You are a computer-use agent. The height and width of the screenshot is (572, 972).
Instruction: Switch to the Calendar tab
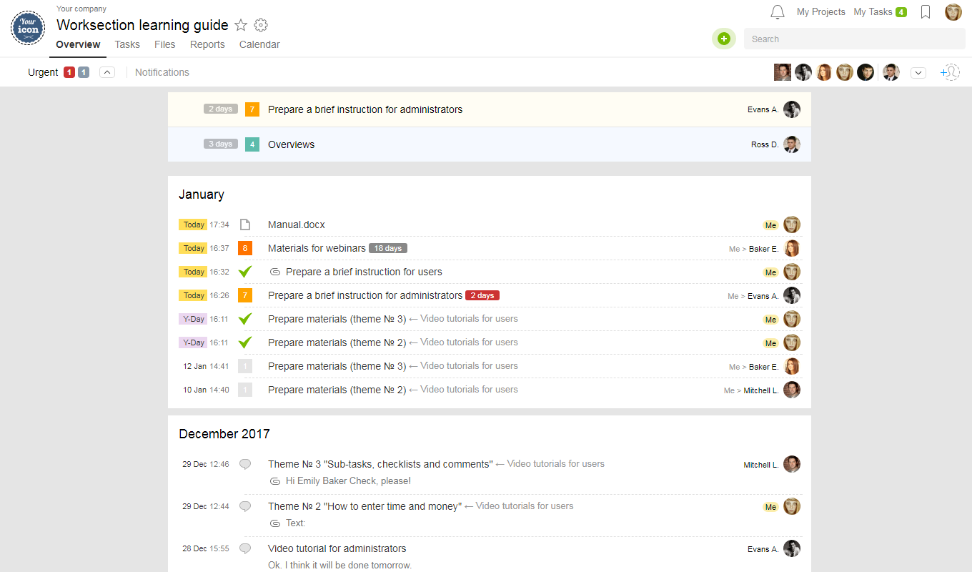click(x=259, y=44)
